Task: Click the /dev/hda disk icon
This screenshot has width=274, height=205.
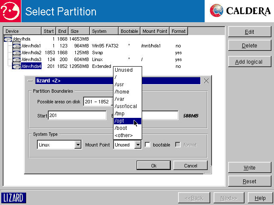Action: click(8, 39)
